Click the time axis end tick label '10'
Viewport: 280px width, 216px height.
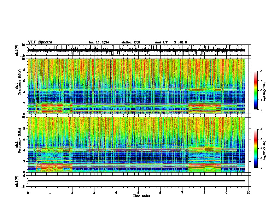249,193
